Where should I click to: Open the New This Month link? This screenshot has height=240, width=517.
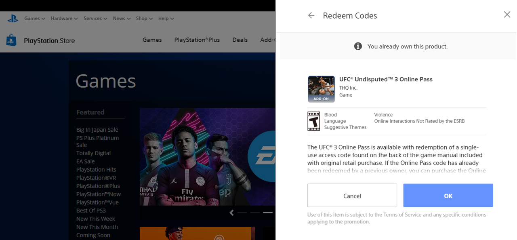point(97,227)
